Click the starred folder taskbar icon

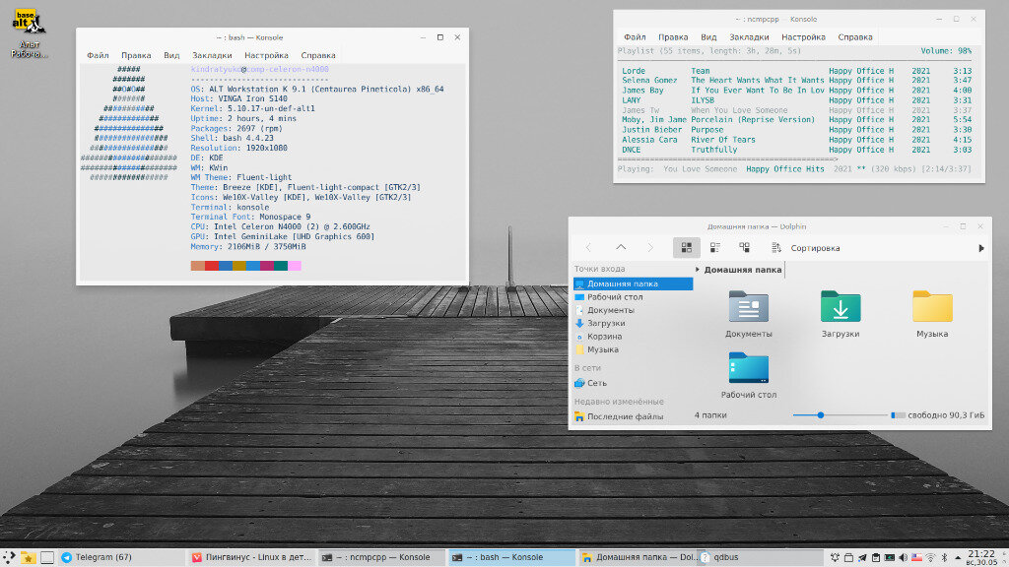(x=28, y=557)
